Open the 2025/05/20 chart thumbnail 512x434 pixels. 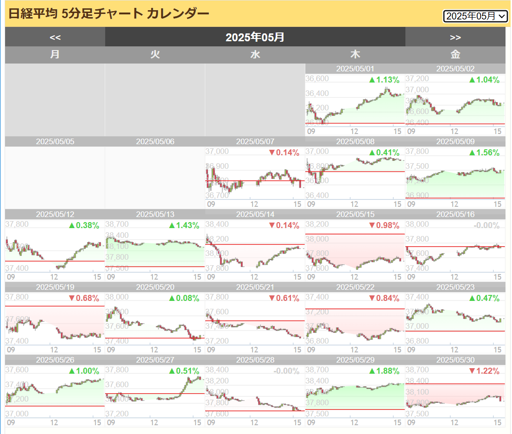(x=155, y=323)
